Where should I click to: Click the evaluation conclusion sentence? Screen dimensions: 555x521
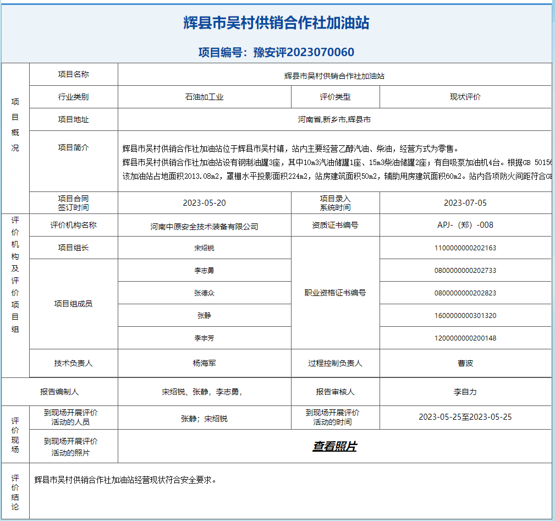pyautogui.click(x=125, y=480)
